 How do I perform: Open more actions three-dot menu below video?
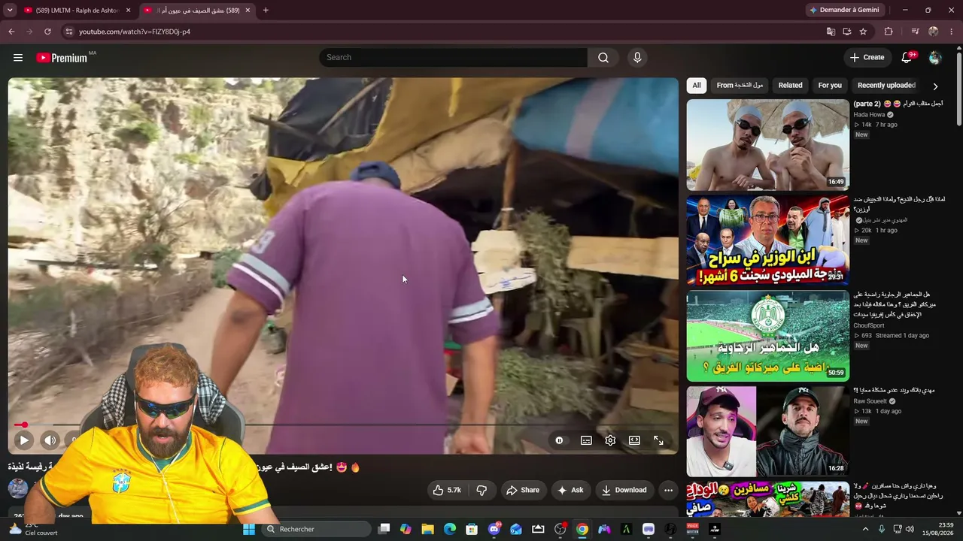668,490
